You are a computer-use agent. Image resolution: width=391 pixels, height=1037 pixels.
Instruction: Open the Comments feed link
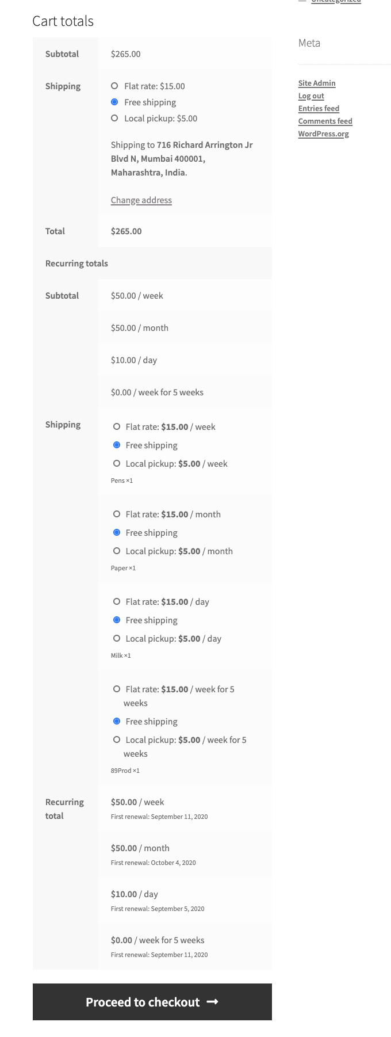tap(325, 121)
